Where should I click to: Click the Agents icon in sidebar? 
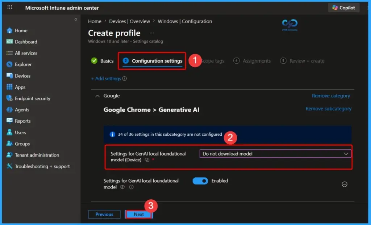click(x=9, y=110)
